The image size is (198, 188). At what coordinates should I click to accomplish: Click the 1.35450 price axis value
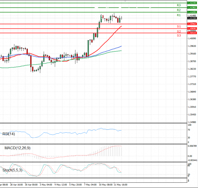point(192,115)
